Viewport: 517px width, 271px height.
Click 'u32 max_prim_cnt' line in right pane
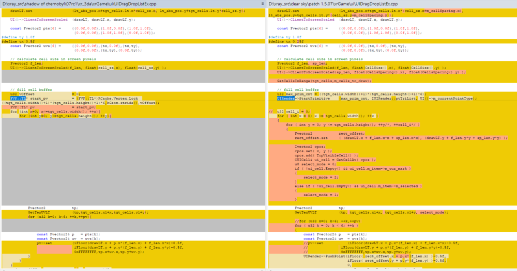point(393,94)
